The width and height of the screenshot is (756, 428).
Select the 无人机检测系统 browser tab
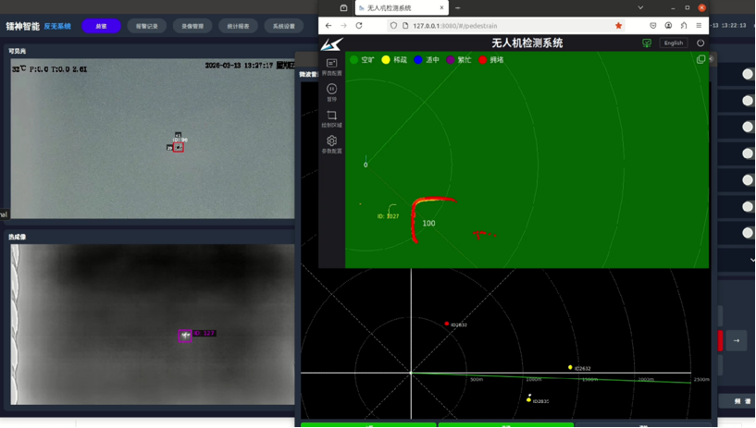[402, 7]
